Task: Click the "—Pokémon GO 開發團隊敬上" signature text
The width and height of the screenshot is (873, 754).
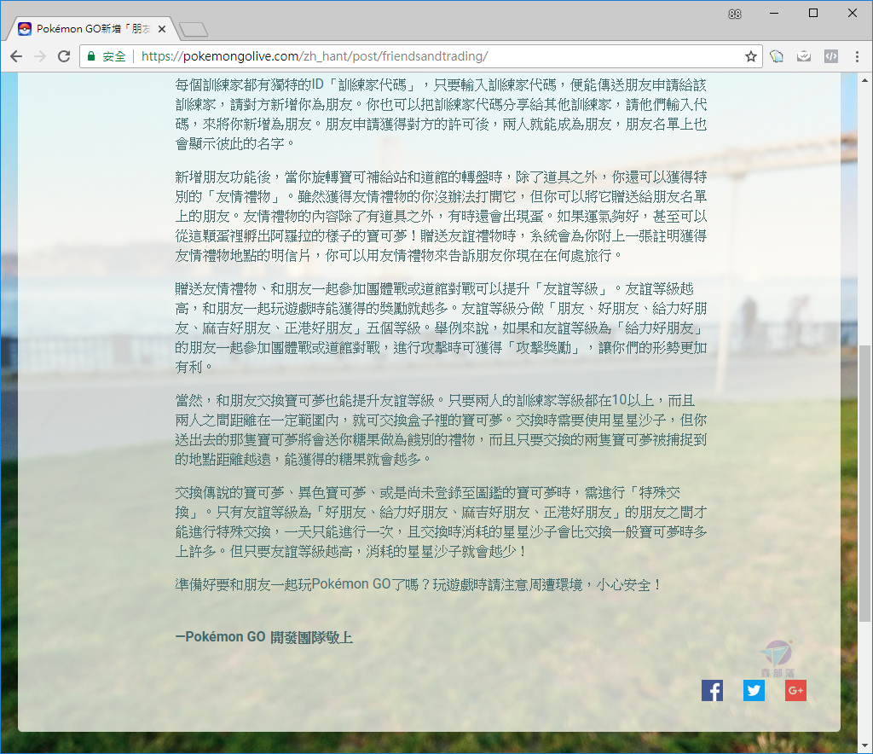Action: [264, 637]
